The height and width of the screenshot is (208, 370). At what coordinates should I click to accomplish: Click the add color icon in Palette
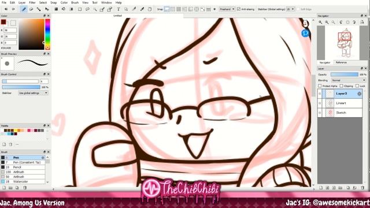(x=4, y=144)
